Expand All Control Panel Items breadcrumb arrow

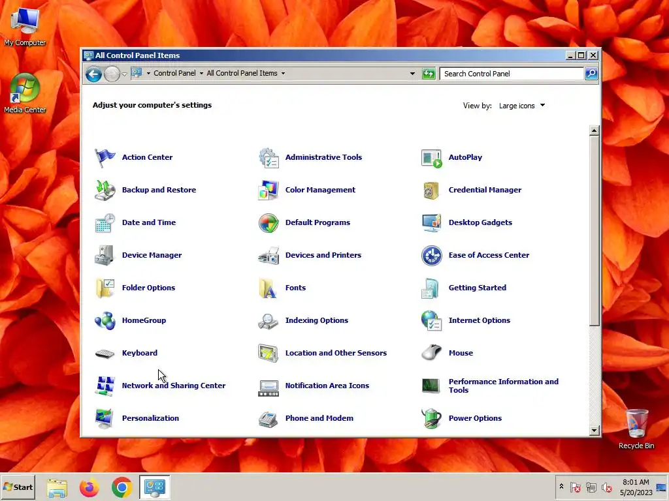click(283, 73)
